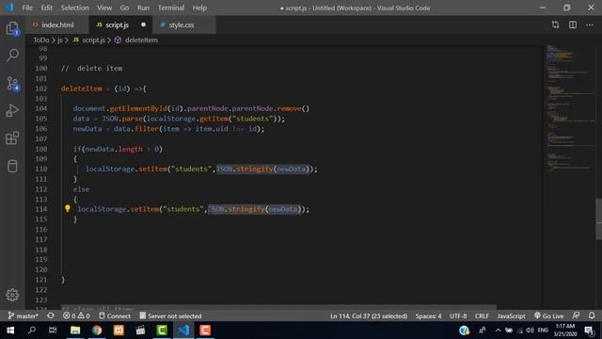Open the feedback icon in status bar
602x339 pixels.
[x=576, y=315]
